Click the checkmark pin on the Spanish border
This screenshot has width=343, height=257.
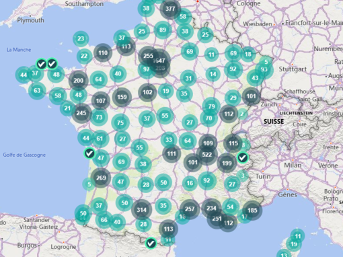[151, 243]
